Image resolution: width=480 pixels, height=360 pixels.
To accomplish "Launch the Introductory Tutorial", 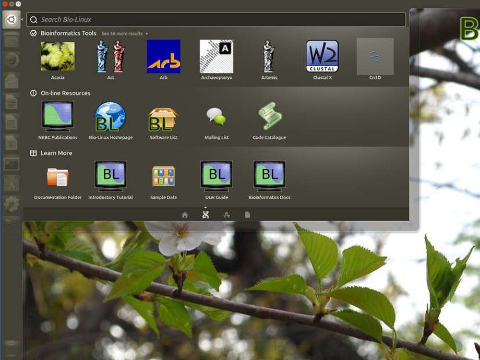I will [x=111, y=181].
